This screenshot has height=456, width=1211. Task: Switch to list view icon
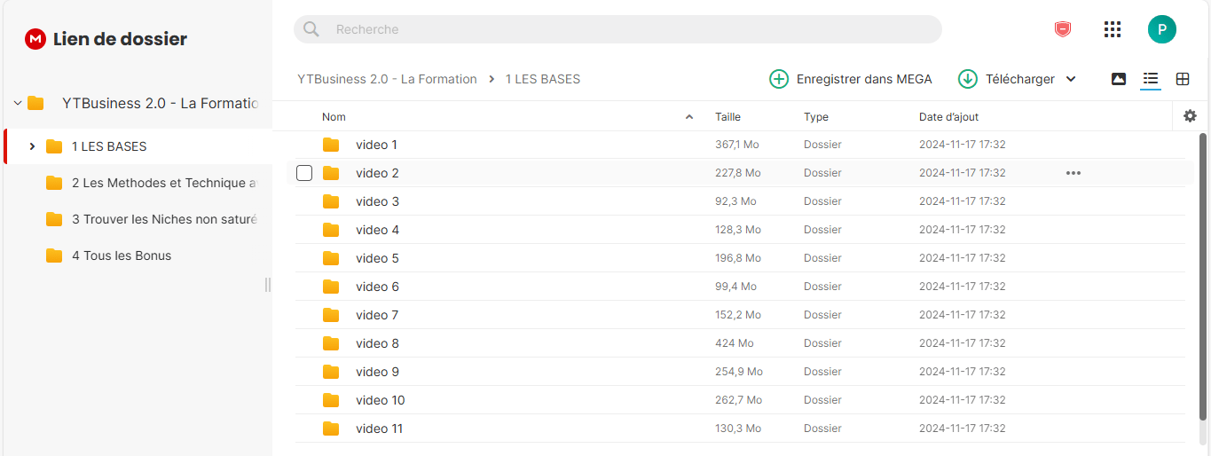tap(1151, 79)
